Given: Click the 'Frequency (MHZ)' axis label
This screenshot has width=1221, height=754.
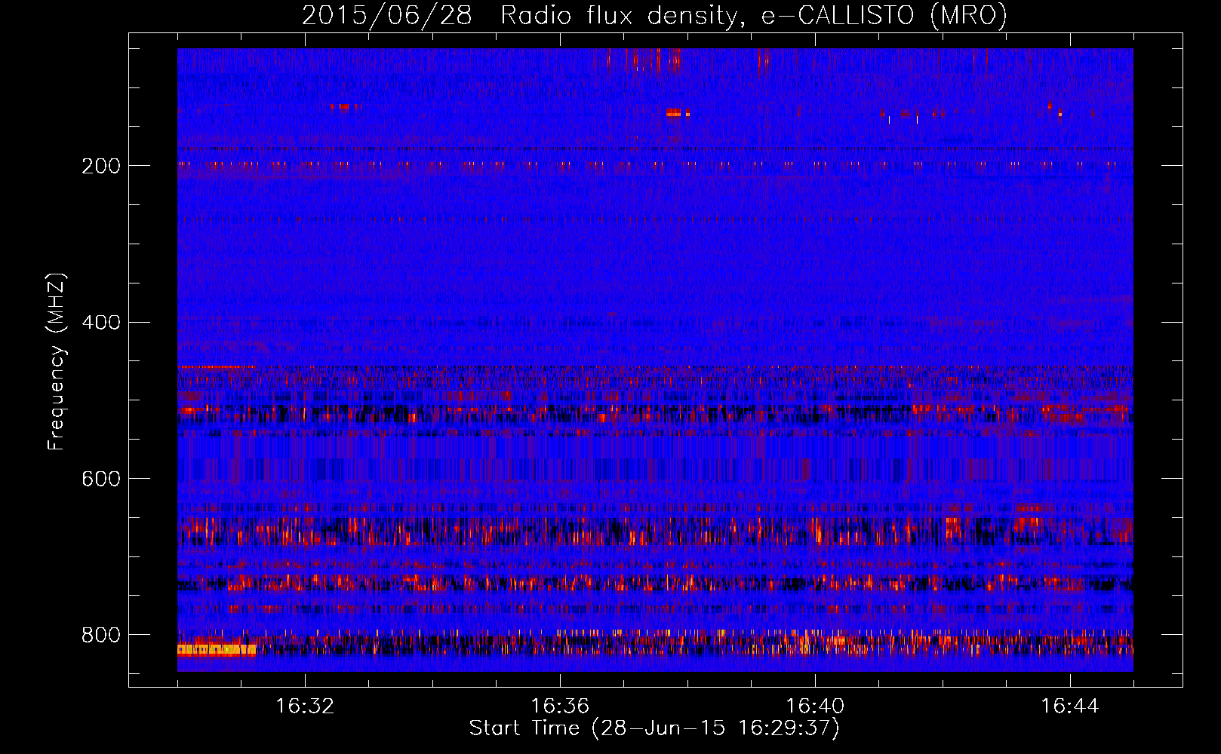Looking at the screenshot, I should 57,361.
